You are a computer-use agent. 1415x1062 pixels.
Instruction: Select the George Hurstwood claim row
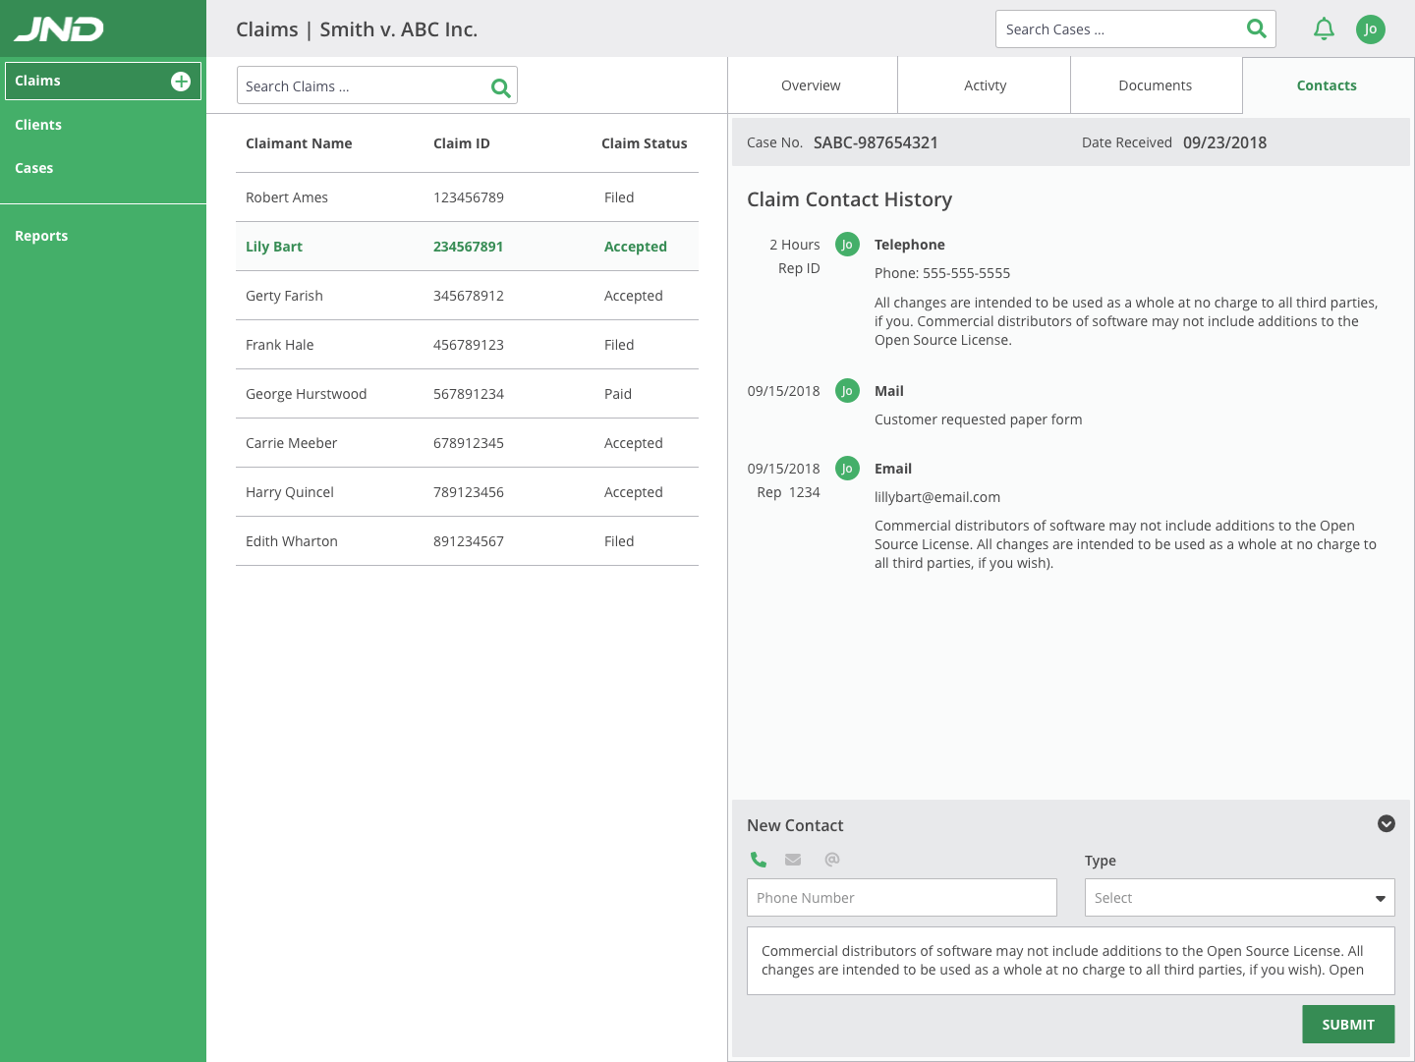click(467, 394)
